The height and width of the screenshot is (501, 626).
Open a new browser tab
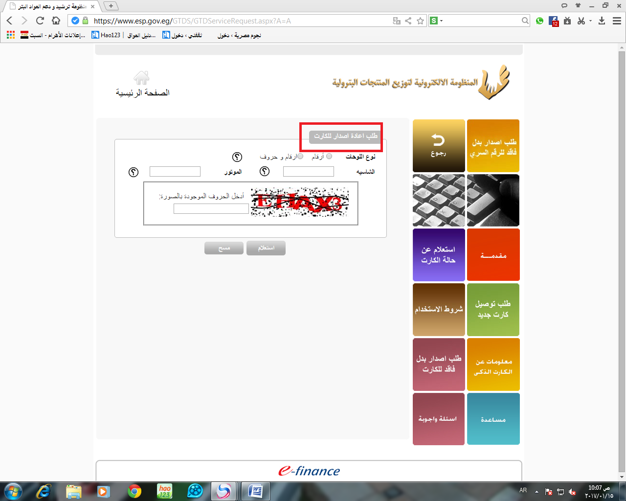coord(111,6)
